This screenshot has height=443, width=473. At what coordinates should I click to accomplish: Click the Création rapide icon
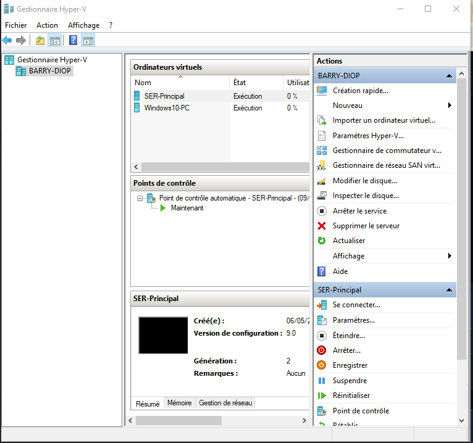[x=322, y=91]
